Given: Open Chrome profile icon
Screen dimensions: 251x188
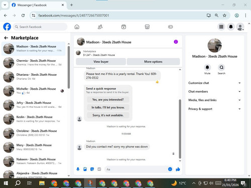Looking at the screenshot, I should point(236,16).
